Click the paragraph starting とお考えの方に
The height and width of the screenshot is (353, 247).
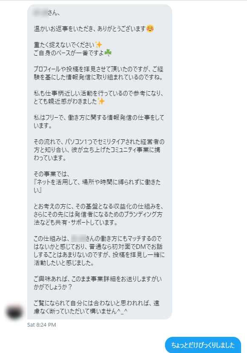click(x=99, y=215)
